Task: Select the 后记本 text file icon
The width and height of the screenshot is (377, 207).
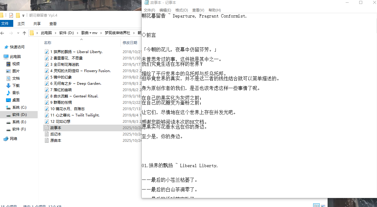Action: point(47,134)
